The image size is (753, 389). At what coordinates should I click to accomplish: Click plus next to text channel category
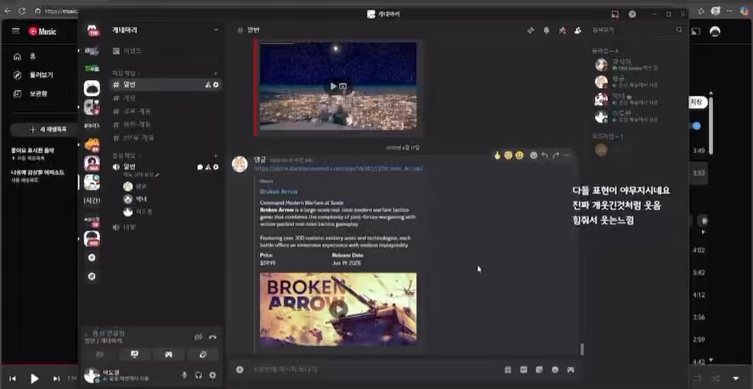(216, 73)
